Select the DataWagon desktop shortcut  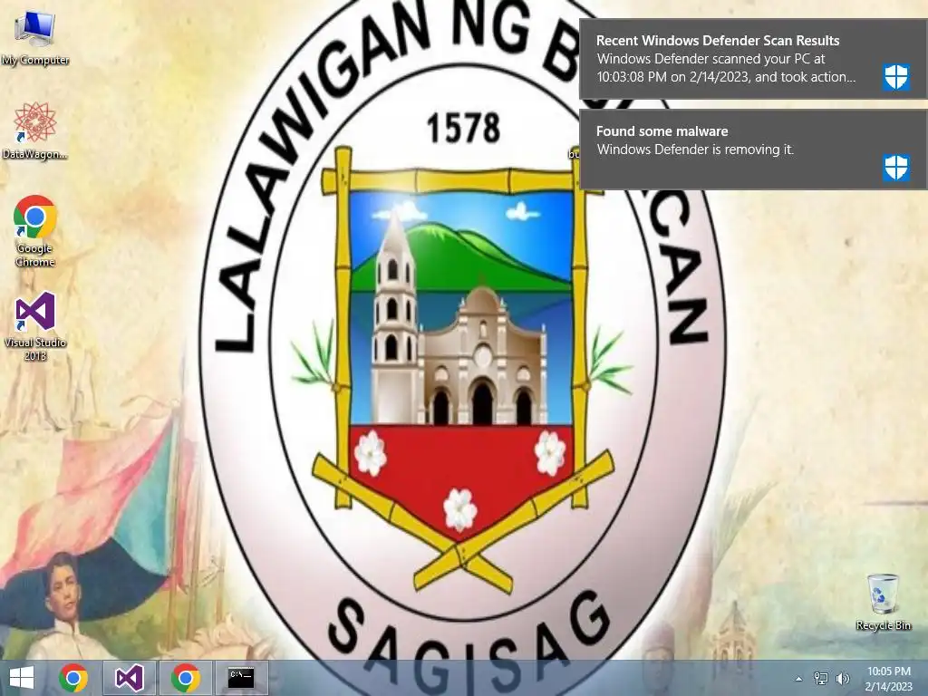[x=35, y=130]
